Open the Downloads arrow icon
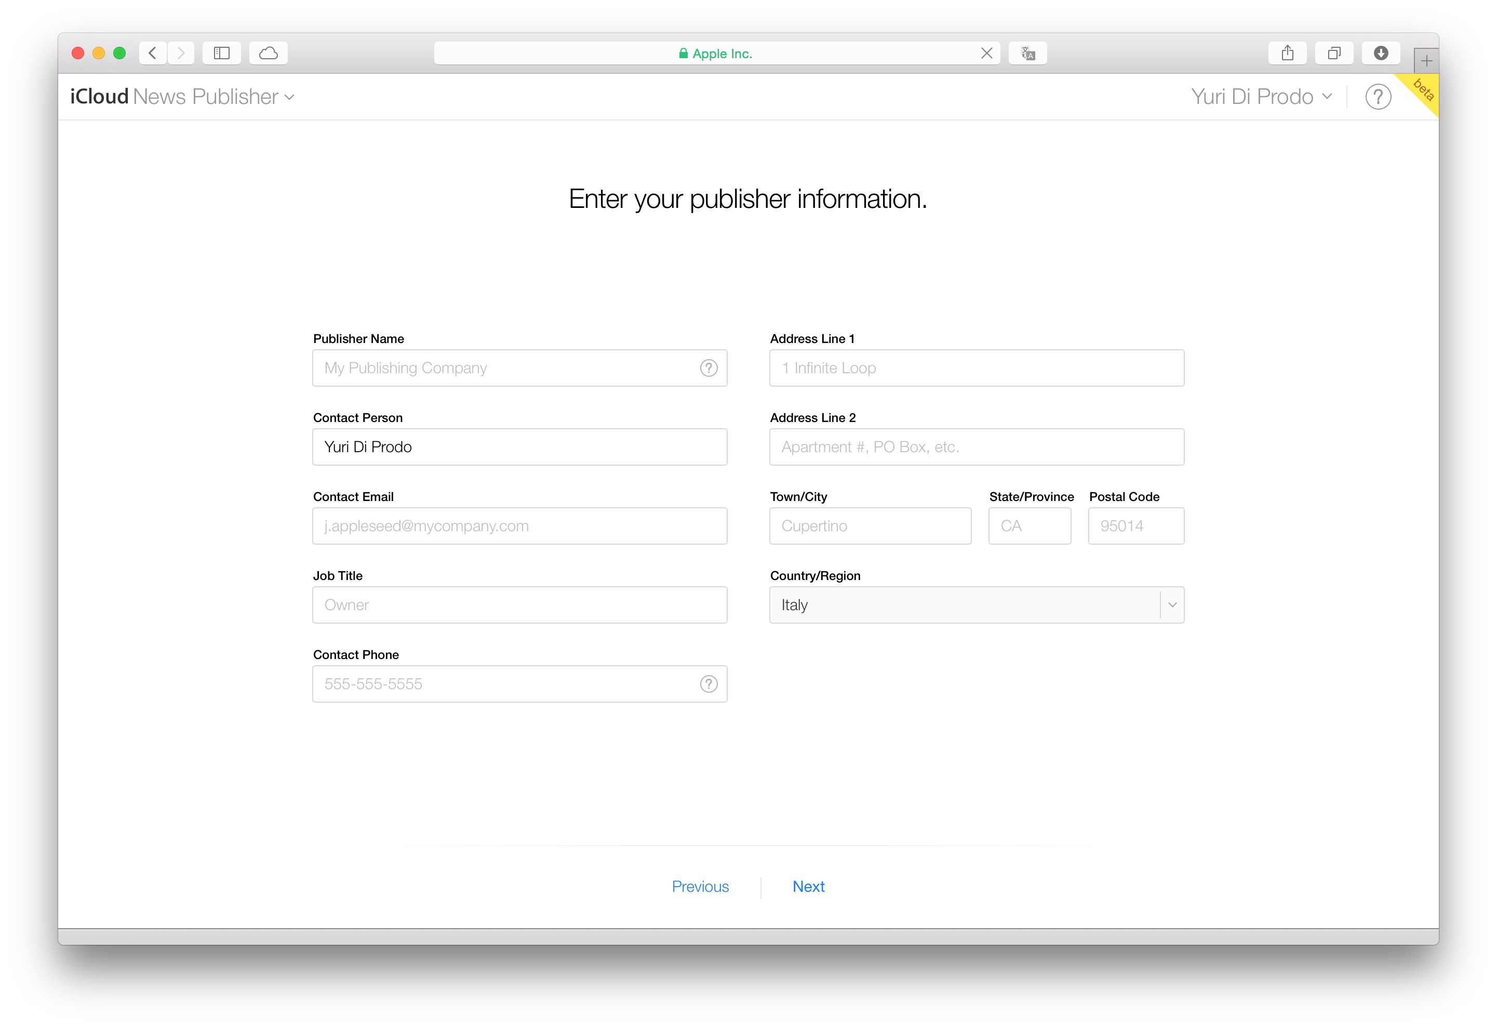This screenshot has height=1028, width=1497. (x=1381, y=53)
